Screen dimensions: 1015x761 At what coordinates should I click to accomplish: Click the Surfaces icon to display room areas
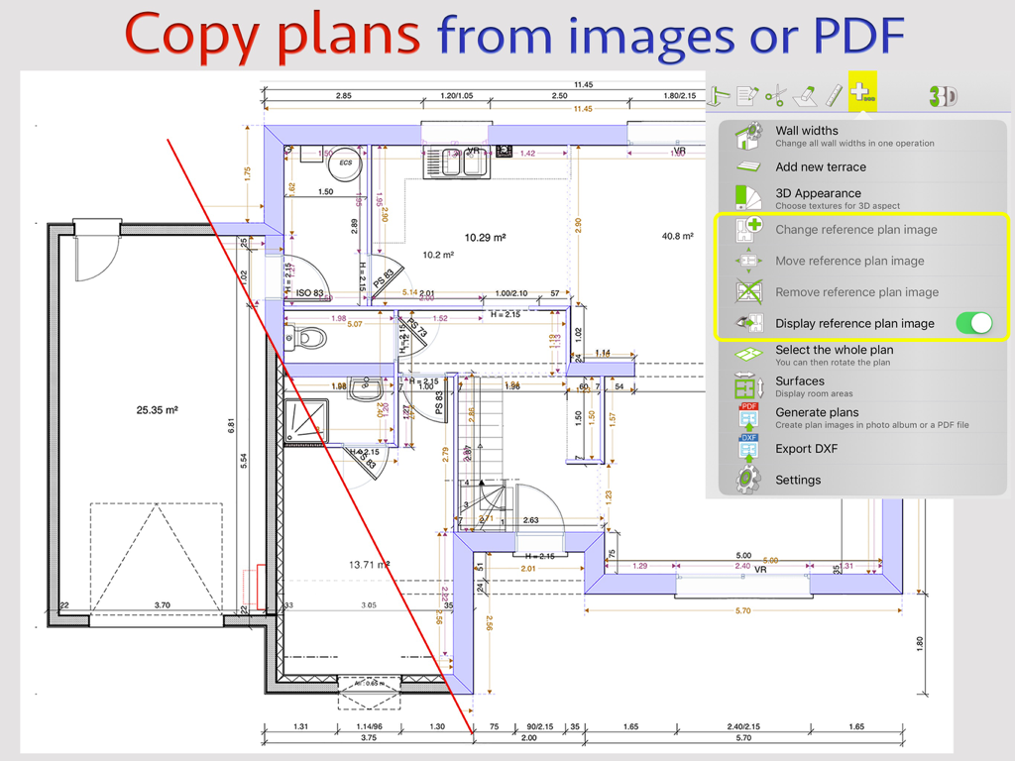(748, 385)
